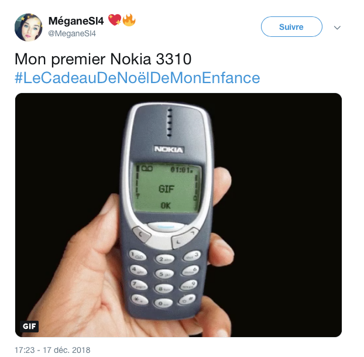Viewport: 364px width, 357px height.
Task: Click the star key on phone keypad
Action: click(x=139, y=299)
